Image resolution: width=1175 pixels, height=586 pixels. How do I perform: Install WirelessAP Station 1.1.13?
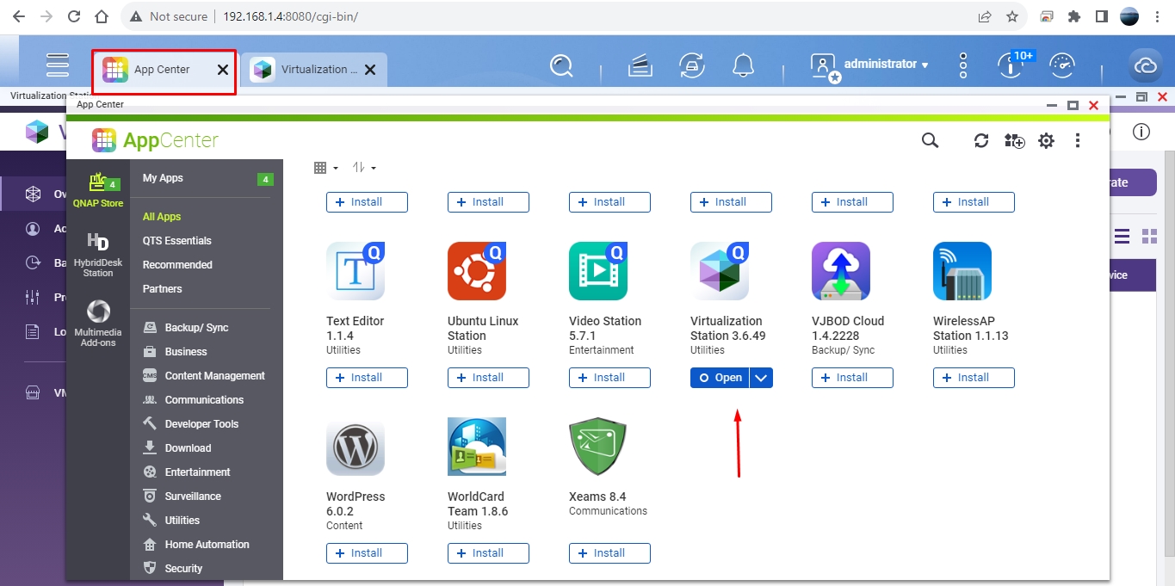[x=974, y=378]
